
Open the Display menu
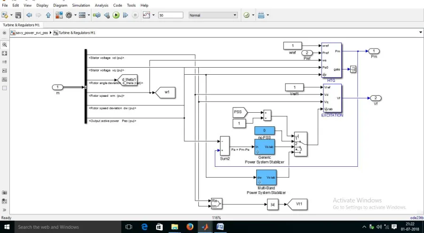click(x=42, y=5)
